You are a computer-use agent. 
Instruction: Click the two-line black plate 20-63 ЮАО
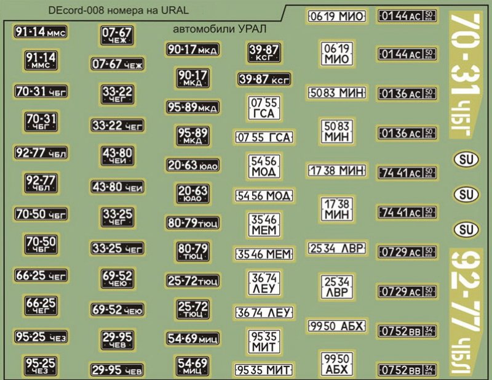(192, 193)
